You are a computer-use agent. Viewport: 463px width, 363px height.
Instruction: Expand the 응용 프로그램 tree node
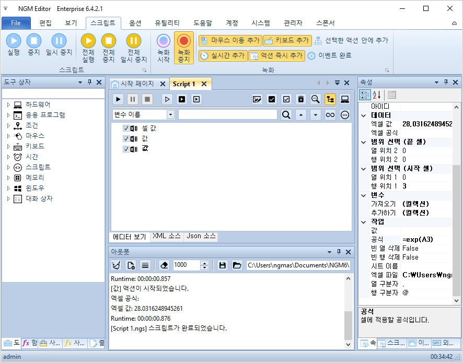[x=8, y=115]
